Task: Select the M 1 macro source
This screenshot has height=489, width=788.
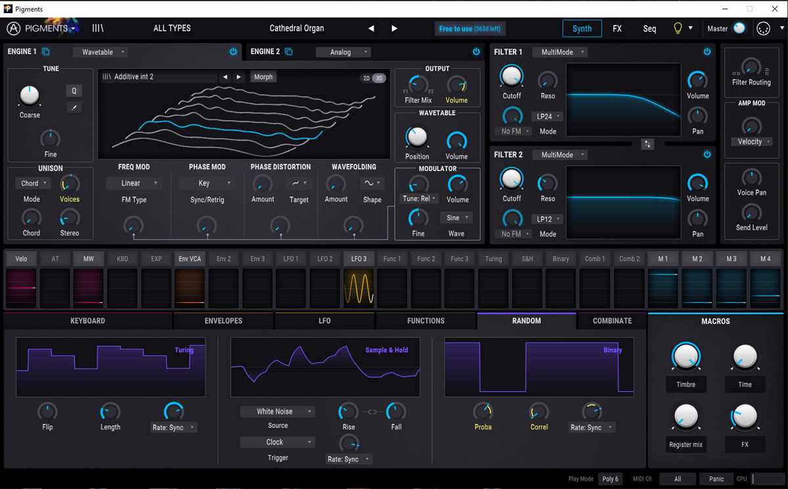Action: point(663,259)
